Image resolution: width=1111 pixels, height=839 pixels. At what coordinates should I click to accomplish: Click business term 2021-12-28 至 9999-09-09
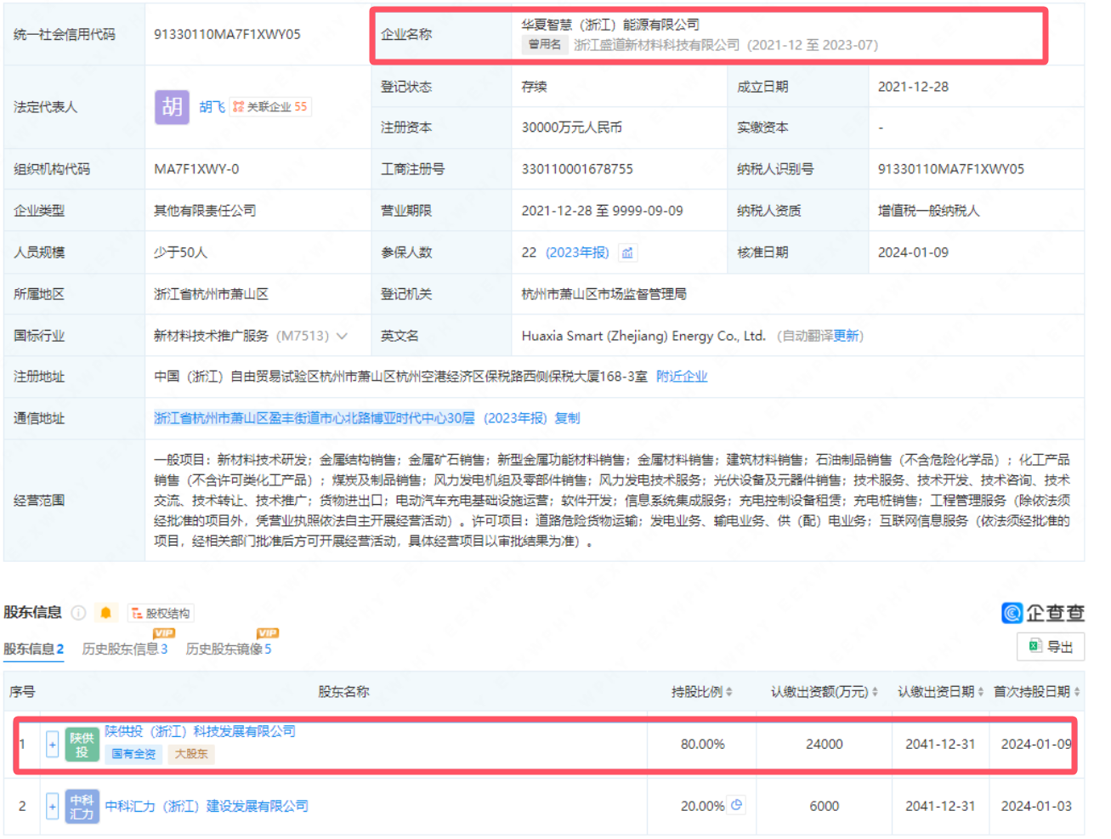tap(603, 211)
